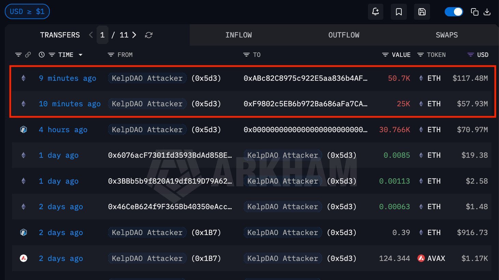Toggle the TIME sort arrow
This screenshot has height=280, width=499.
click(81, 55)
